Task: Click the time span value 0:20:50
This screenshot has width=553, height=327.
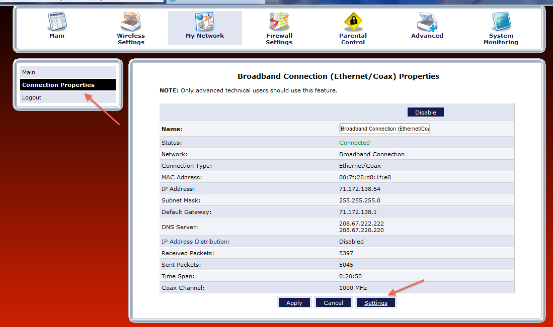Action: pos(350,276)
